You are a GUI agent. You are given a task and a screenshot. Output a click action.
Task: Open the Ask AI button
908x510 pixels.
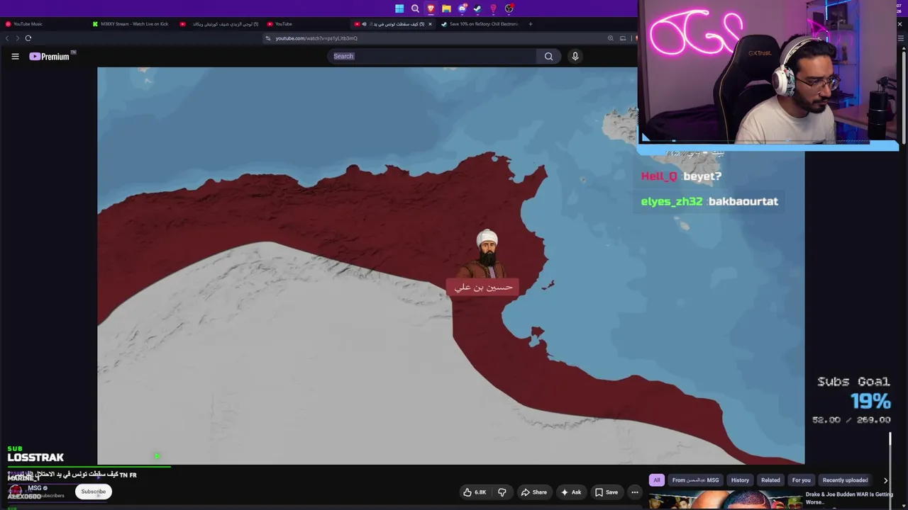point(571,492)
